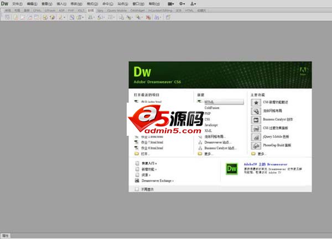Open recent file 作业/8.html.html
The image size is (332, 239).
152,148
